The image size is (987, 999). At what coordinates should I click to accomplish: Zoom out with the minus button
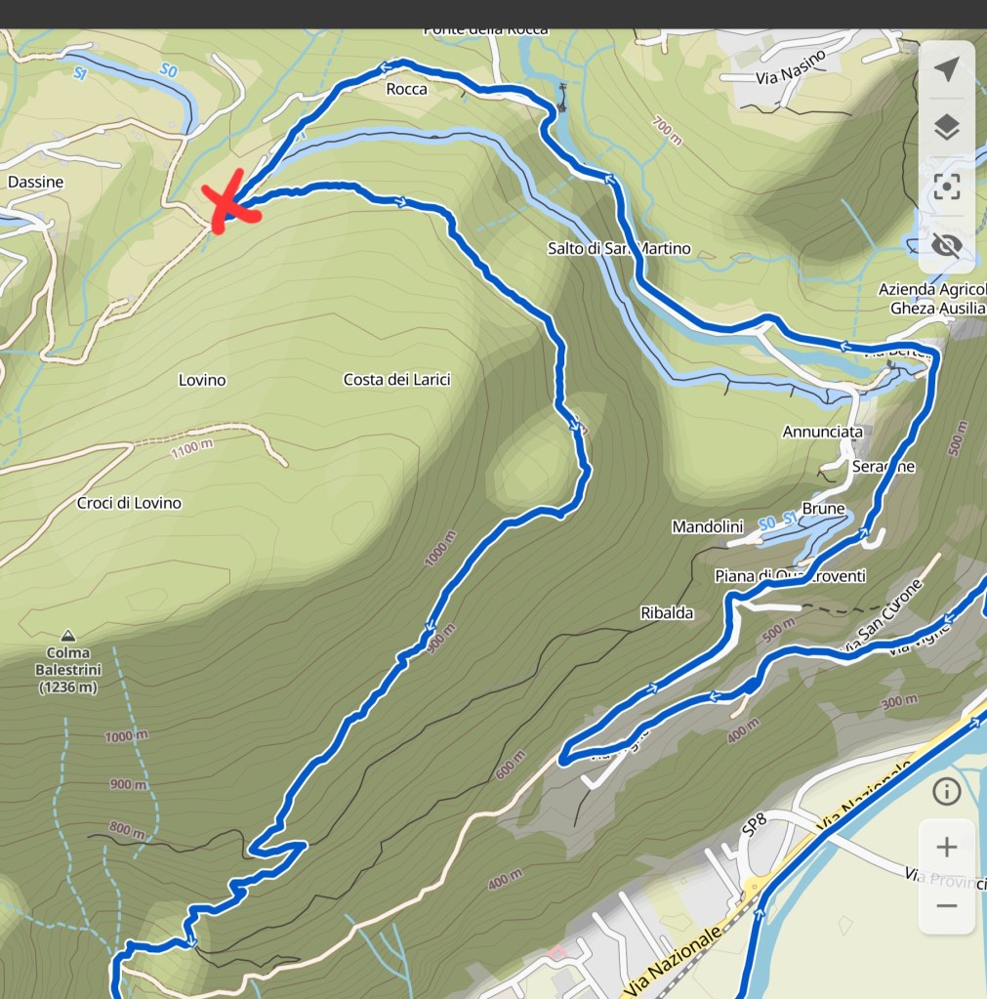tap(946, 905)
